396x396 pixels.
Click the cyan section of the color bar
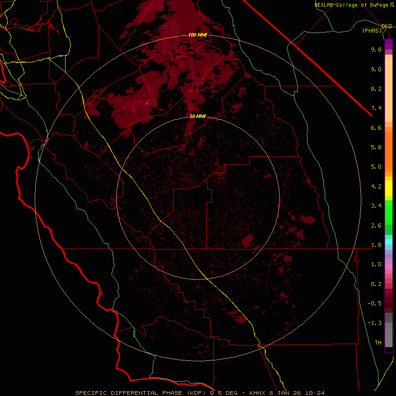(x=389, y=242)
